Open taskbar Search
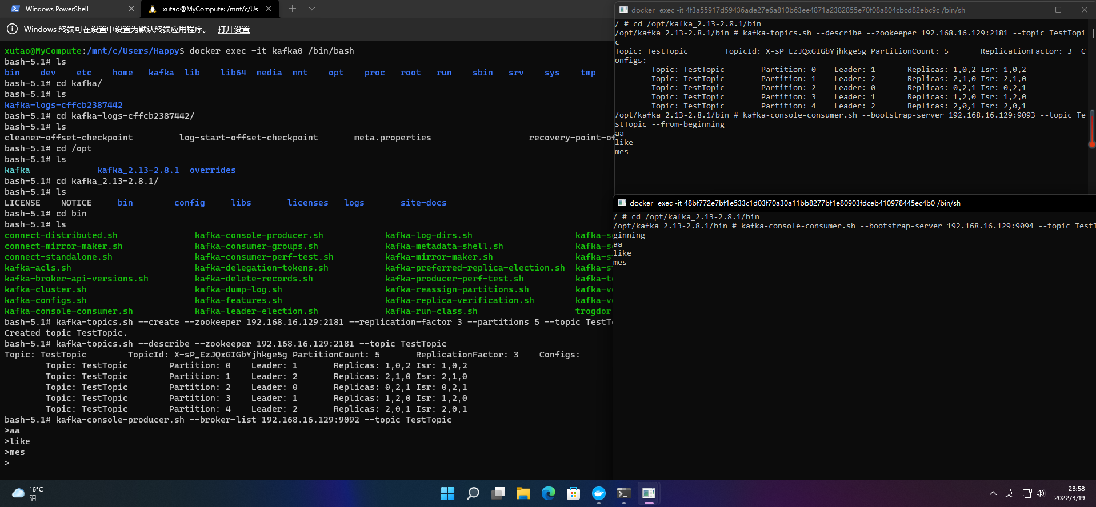This screenshot has width=1096, height=507. [473, 493]
